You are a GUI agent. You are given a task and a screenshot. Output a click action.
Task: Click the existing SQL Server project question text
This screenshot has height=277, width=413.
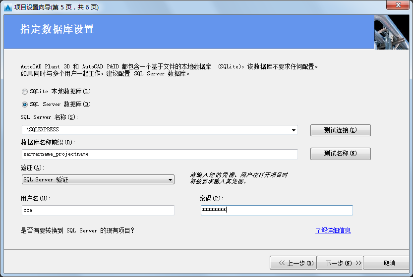pyautogui.click(x=77, y=230)
